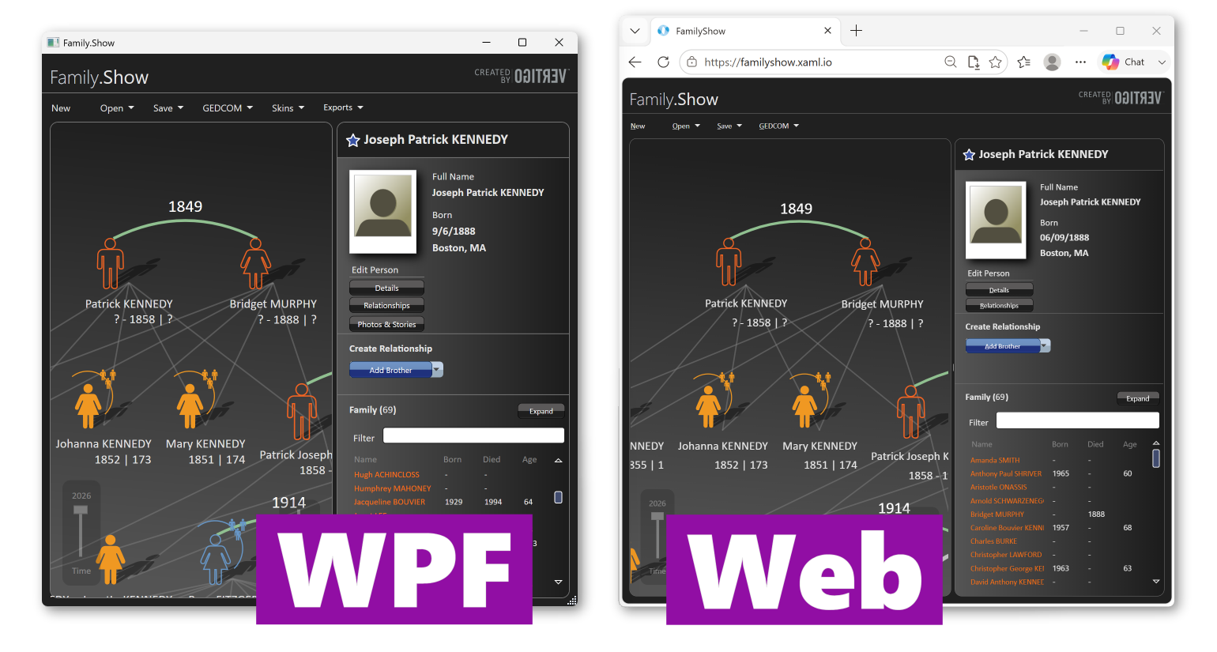Screen dimensions: 1217x652
Task: Select Patrick Joseph K figure in Web window
Action: (910, 412)
